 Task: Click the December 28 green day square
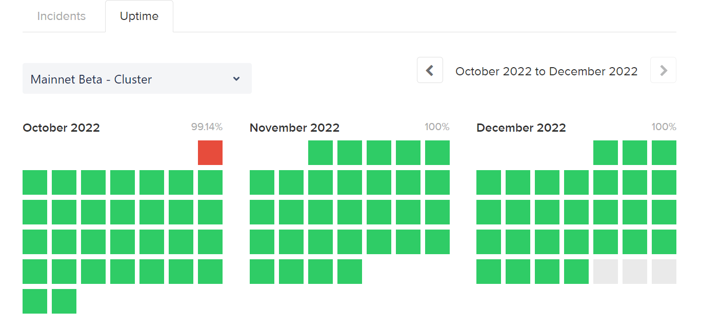576,272
